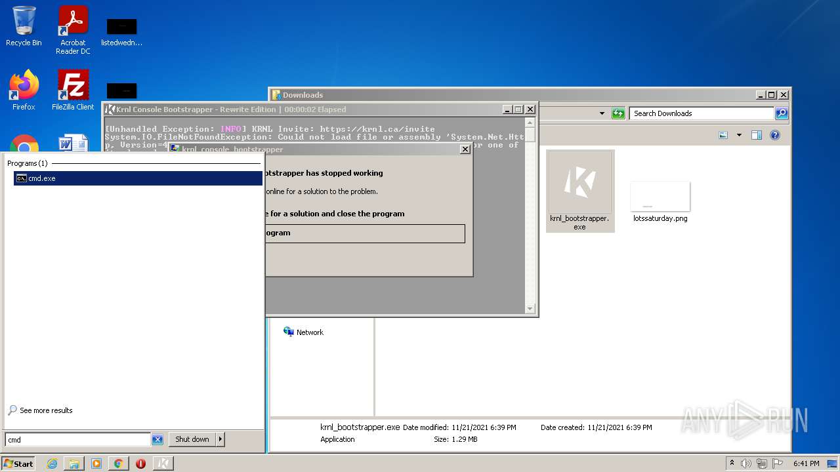Screen dimensions: 840x472
Task: Select the listedwedn... desktop file
Action: [121, 33]
